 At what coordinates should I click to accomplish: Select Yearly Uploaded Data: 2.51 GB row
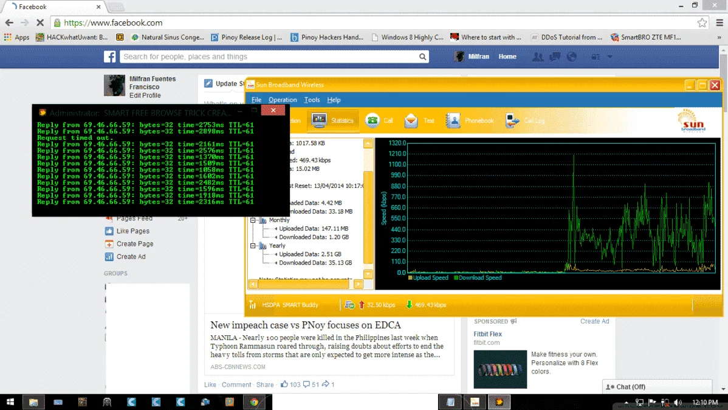click(310, 254)
